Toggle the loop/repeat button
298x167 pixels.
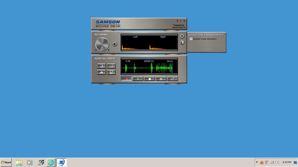[x=172, y=79]
